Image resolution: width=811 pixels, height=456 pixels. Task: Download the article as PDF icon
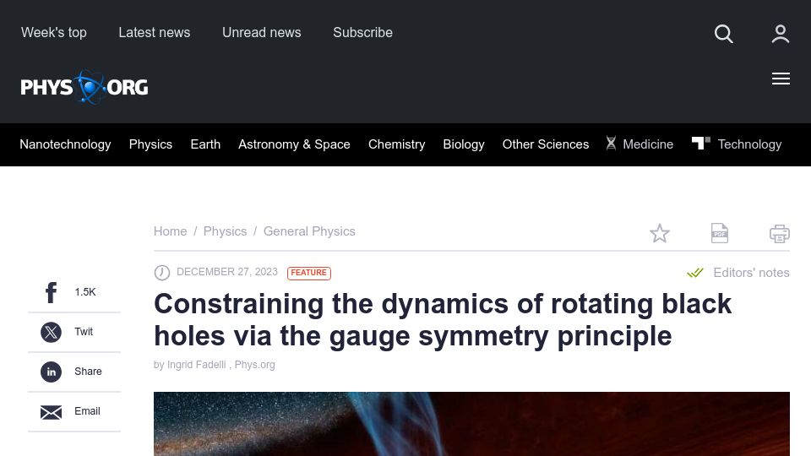tap(720, 233)
